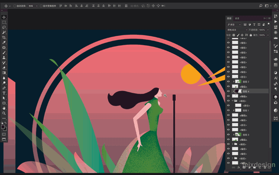Toggle the layer filter on/off switch
The image size is (279, 175).
(x=269, y=24)
